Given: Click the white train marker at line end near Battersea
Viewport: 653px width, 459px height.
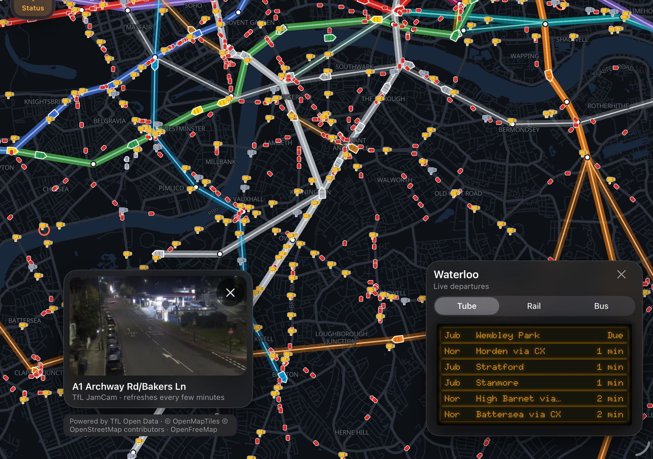Looking at the screenshot, I should pos(158,254).
